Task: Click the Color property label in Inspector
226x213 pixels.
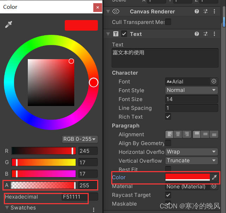Action: [119, 177]
